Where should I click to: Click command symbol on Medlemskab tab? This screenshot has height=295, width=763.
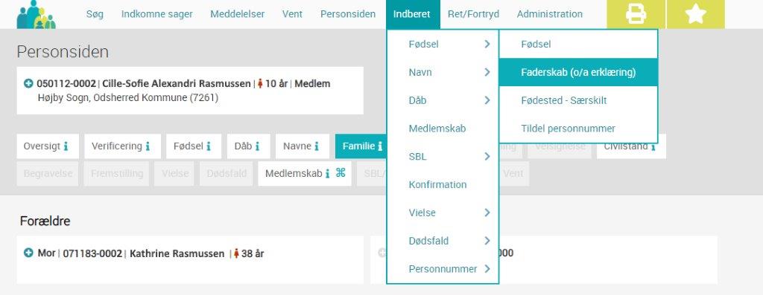click(341, 172)
